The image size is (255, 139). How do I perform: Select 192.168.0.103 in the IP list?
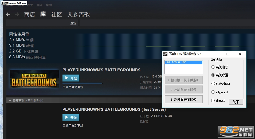point(184,62)
